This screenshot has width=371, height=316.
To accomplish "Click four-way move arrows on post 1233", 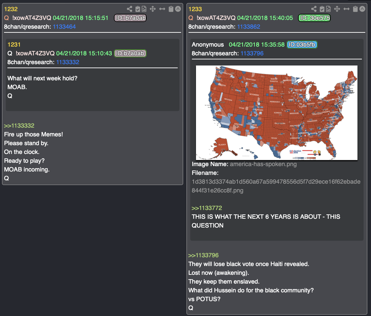I will click(x=337, y=9).
